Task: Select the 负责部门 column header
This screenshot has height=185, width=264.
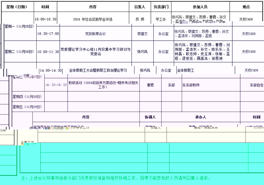Action: coord(161,7)
